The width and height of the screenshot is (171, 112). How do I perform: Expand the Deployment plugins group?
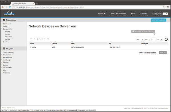click(x=2, y=55)
